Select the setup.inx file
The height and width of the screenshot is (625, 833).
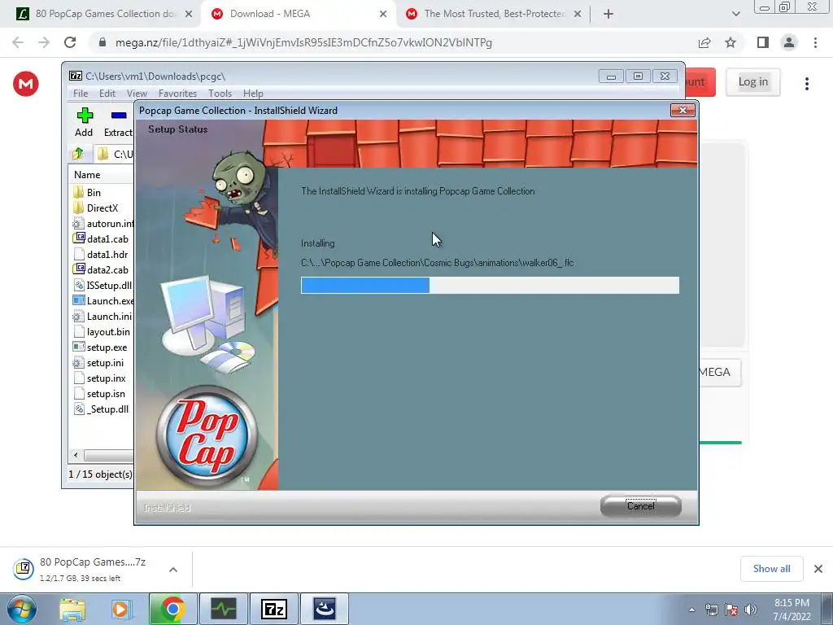pyautogui.click(x=100, y=378)
